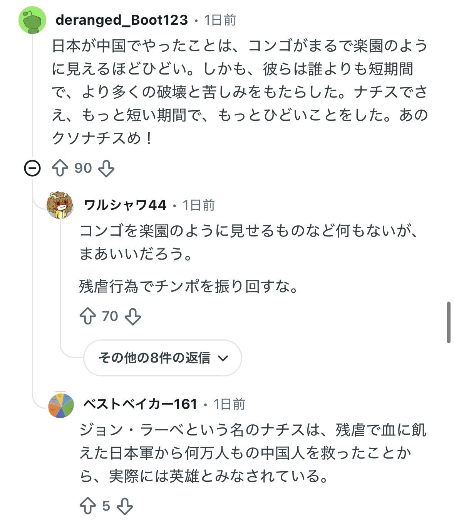Collapse the thread with the minus circle

pyautogui.click(x=32, y=169)
